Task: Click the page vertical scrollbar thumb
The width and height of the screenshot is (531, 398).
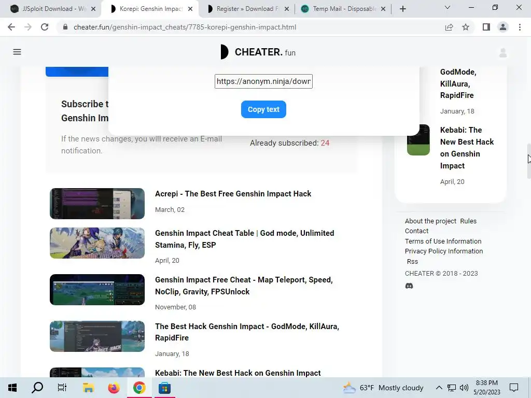Action: (x=528, y=161)
